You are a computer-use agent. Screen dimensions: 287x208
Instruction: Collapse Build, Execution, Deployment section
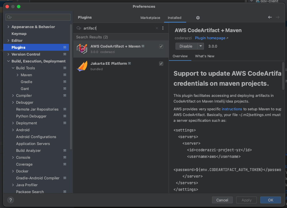pos(8,61)
